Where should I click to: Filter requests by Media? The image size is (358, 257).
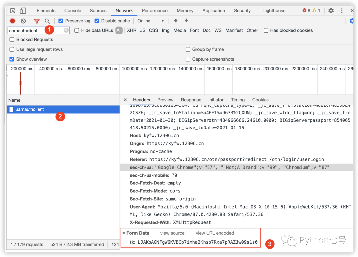[x=179, y=30]
